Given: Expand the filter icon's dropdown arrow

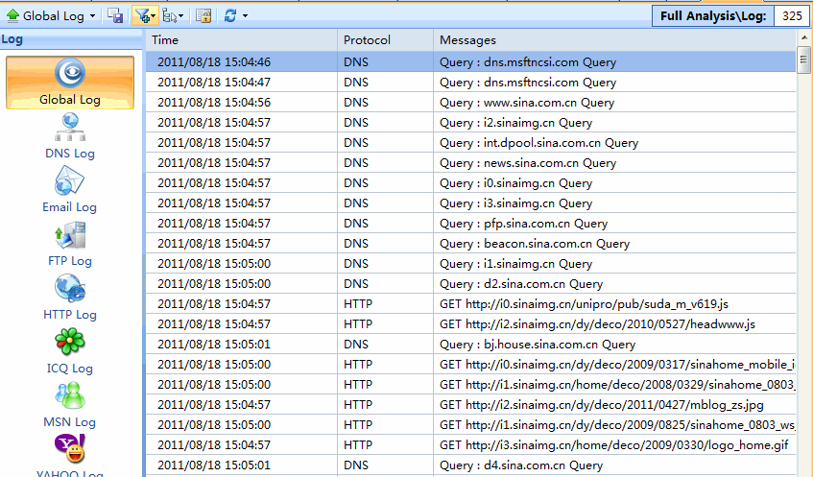Looking at the screenshot, I should coord(154,16).
